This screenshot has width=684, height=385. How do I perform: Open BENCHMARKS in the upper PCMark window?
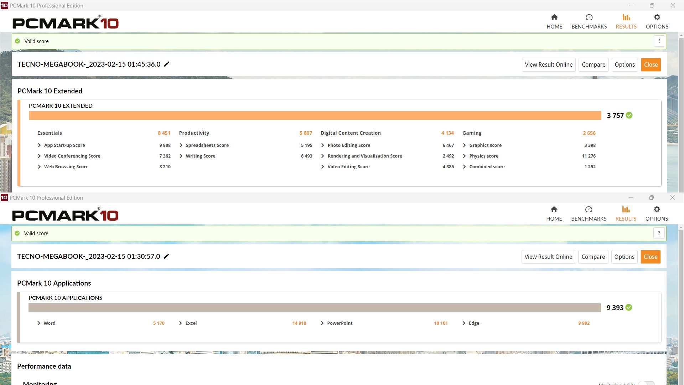point(589,21)
